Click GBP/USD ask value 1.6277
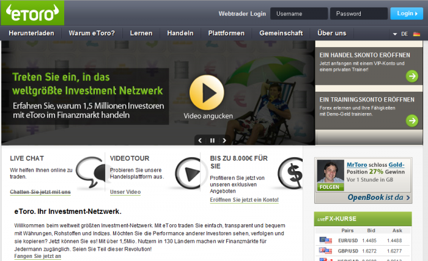428x261 pixels. [394, 251]
